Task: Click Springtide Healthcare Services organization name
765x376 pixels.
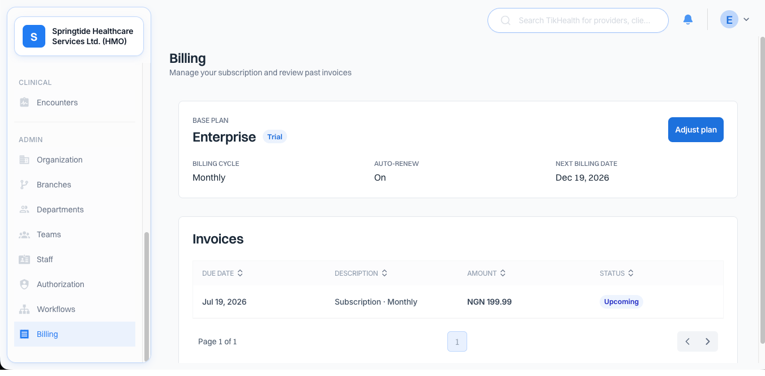Action: 93,36
